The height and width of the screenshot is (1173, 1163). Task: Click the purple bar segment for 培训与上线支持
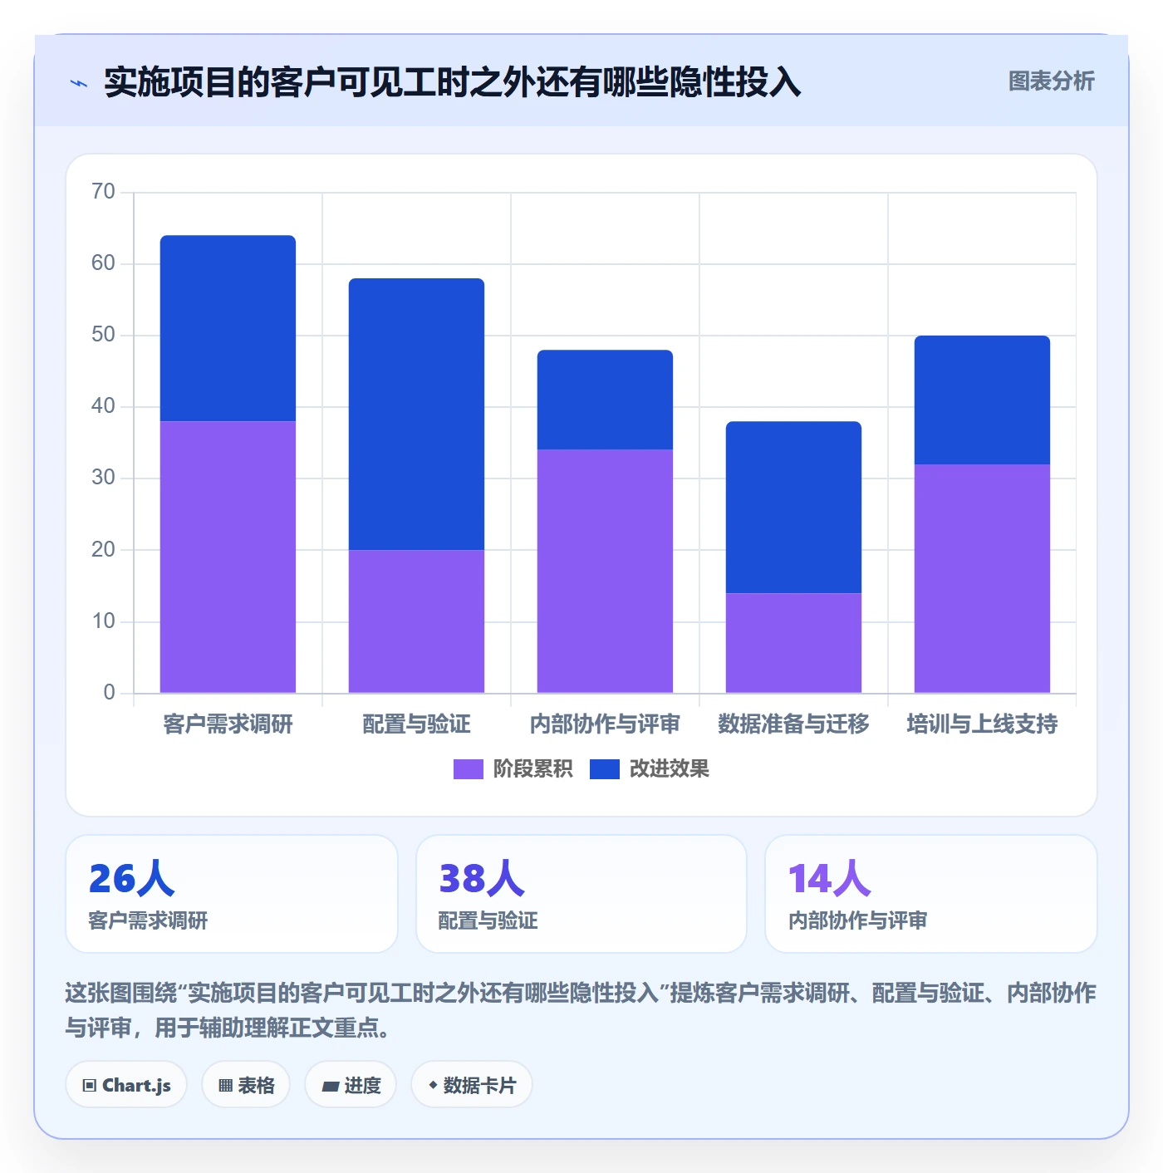click(982, 578)
